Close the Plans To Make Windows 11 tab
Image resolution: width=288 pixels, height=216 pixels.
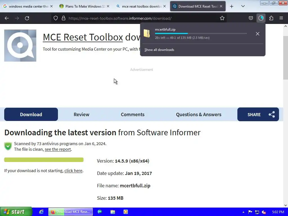coord(108,6)
